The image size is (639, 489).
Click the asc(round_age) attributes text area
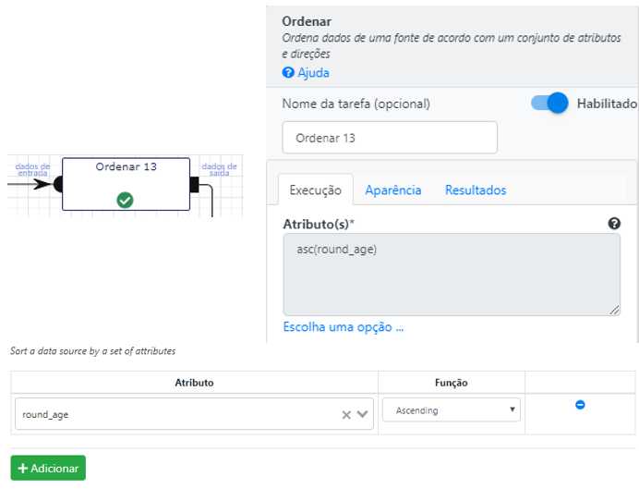click(452, 275)
